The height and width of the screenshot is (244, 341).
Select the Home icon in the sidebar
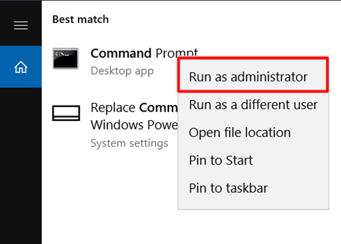coord(21,67)
